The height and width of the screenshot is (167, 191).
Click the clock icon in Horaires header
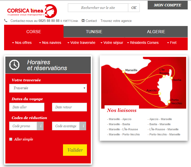(x=14, y=65)
